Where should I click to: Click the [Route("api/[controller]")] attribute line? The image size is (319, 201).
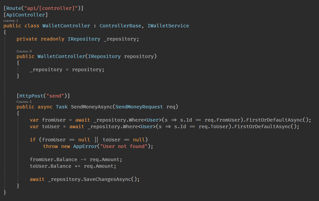coord(43,8)
